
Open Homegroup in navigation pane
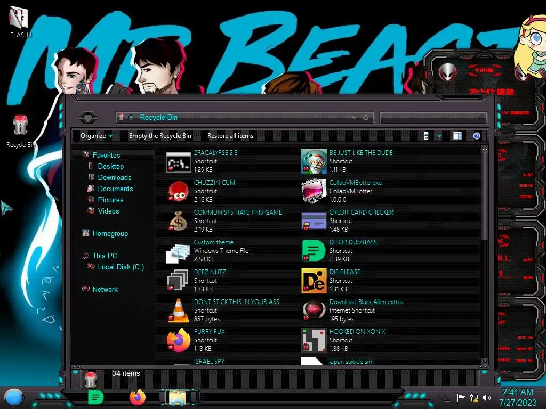coord(110,233)
